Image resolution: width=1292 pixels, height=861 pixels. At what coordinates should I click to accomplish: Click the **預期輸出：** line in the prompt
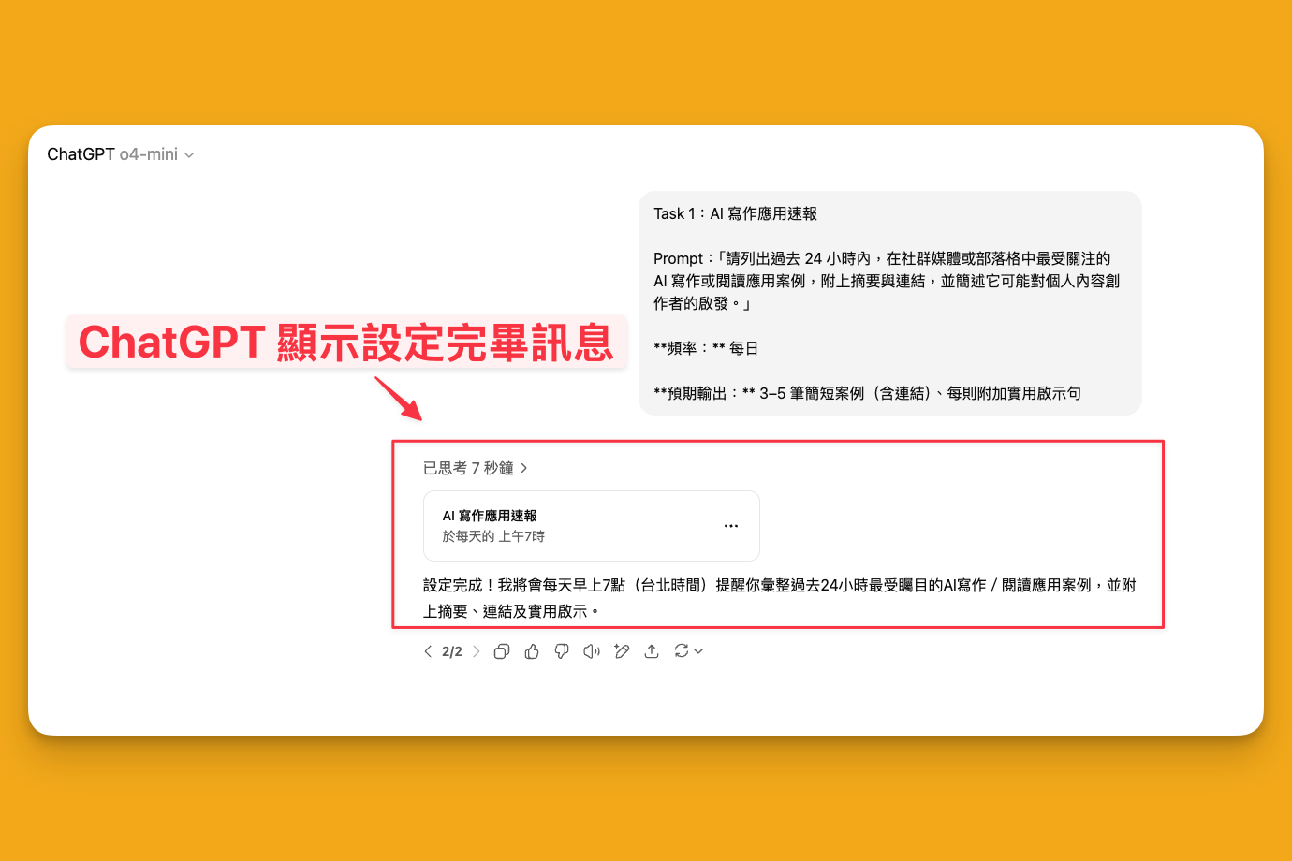click(867, 393)
